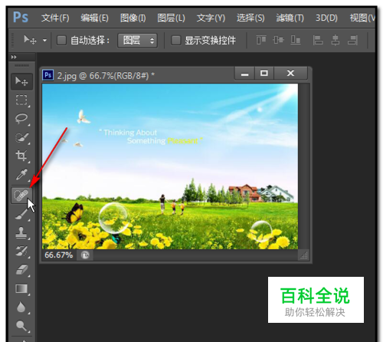
Task: Click Move tool icon in options bar
Action: click(x=30, y=40)
